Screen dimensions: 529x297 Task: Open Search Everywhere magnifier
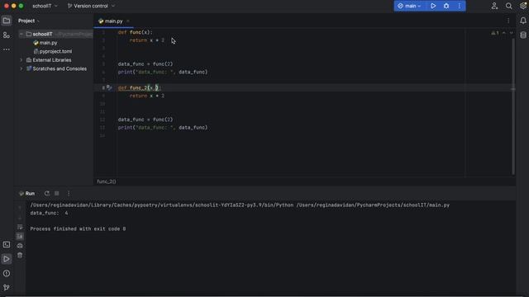[x=509, y=6]
